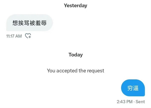Click the 11:17 AM timestamp

[14, 36]
